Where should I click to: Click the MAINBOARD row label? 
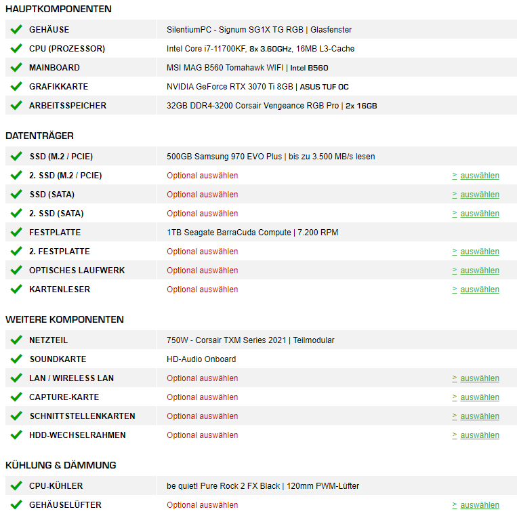coord(54,68)
